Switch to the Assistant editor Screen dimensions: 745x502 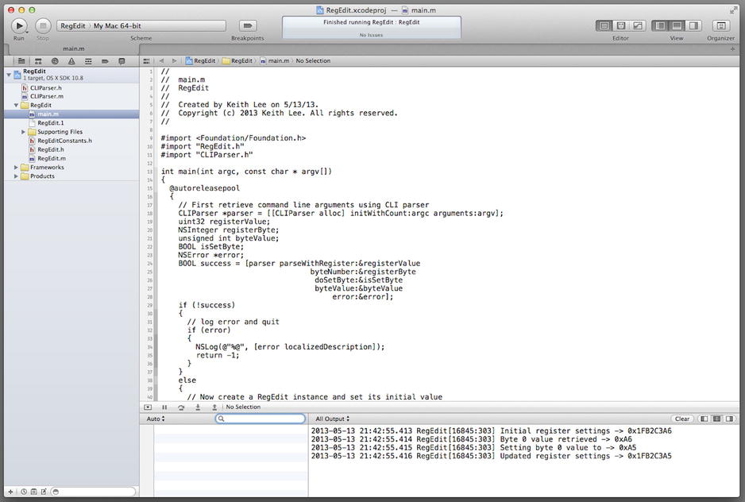coord(621,25)
